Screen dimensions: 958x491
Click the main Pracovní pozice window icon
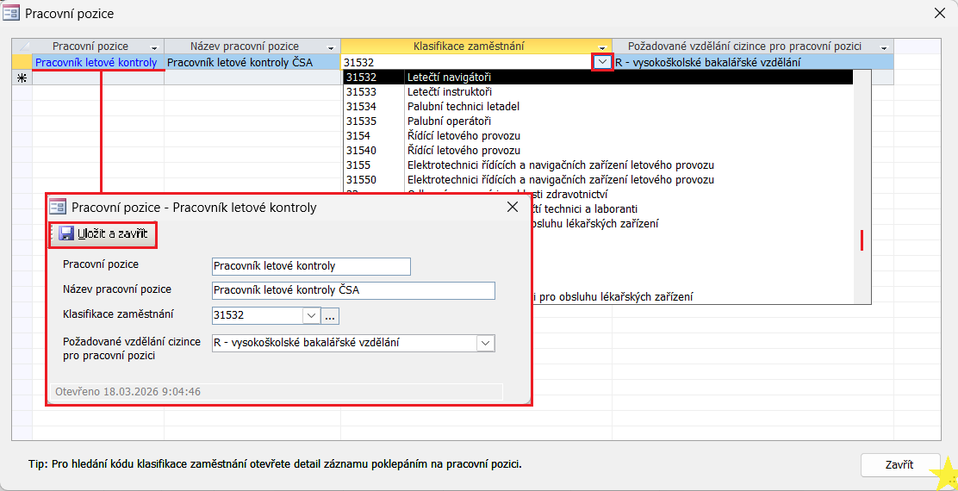[13, 14]
